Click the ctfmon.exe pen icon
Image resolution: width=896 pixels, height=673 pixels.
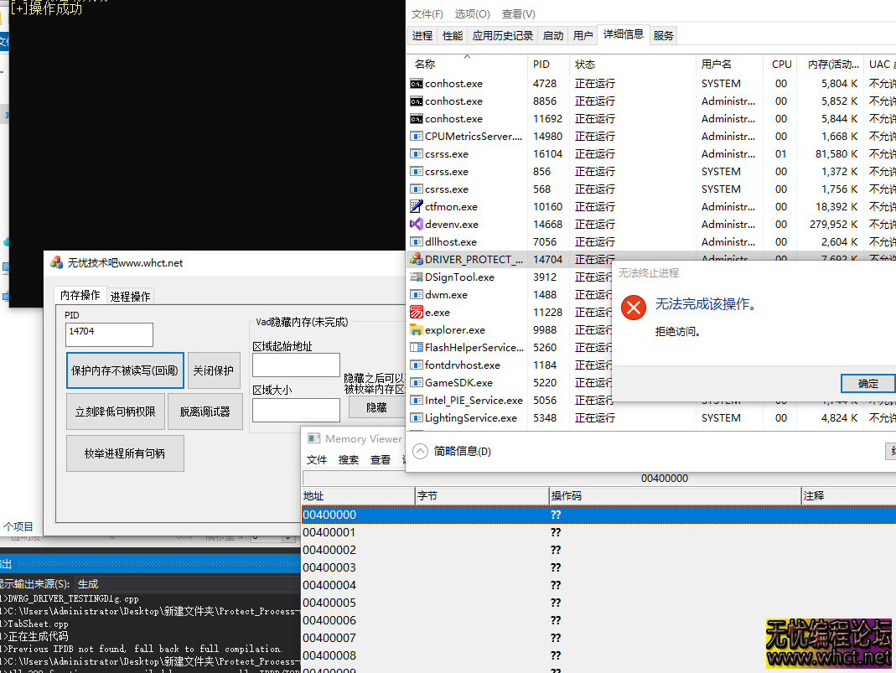tap(417, 206)
